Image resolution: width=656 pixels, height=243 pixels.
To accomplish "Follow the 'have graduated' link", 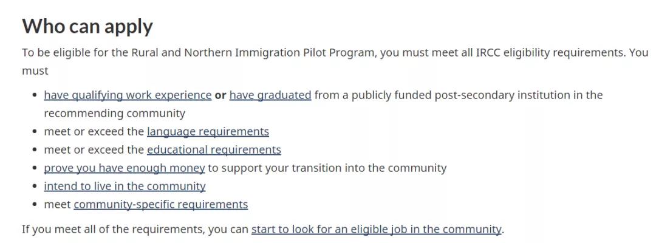I will pos(270,95).
